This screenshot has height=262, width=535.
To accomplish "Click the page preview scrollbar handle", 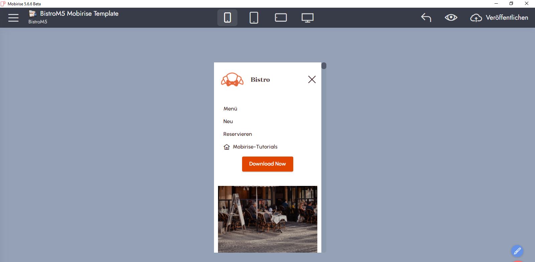I will [324, 66].
